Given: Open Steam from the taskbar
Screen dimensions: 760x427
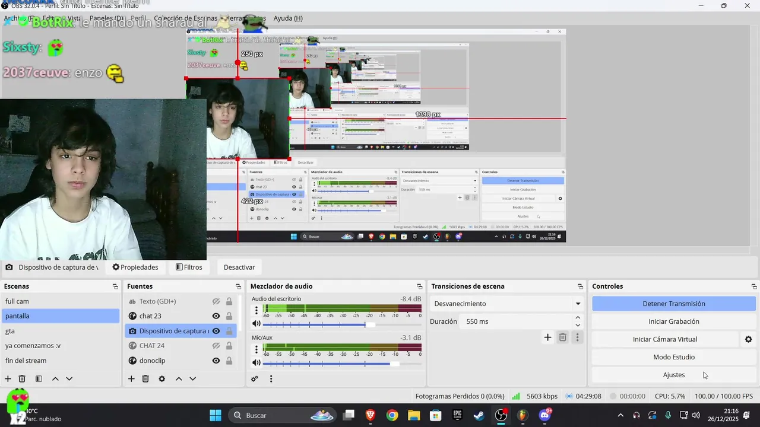Looking at the screenshot, I should [x=479, y=415].
